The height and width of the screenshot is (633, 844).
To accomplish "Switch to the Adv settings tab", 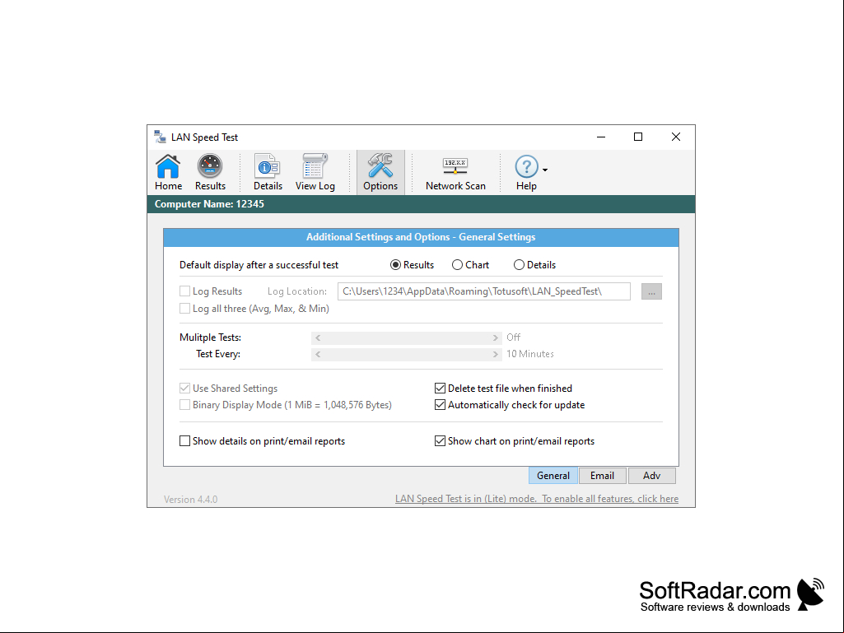I will pos(651,475).
